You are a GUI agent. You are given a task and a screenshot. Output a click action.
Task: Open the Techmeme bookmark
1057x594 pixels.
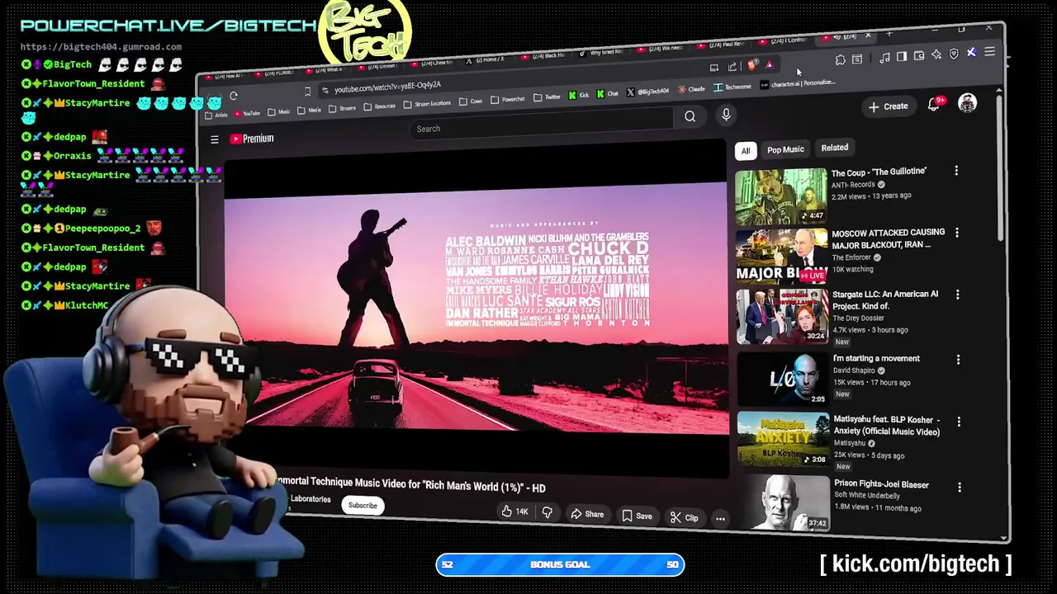click(x=732, y=87)
